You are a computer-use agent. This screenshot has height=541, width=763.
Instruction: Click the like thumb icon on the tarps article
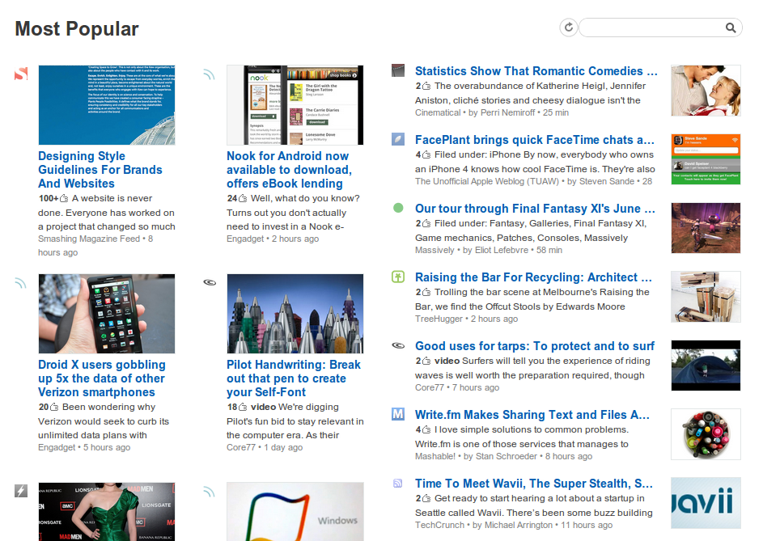pos(426,361)
